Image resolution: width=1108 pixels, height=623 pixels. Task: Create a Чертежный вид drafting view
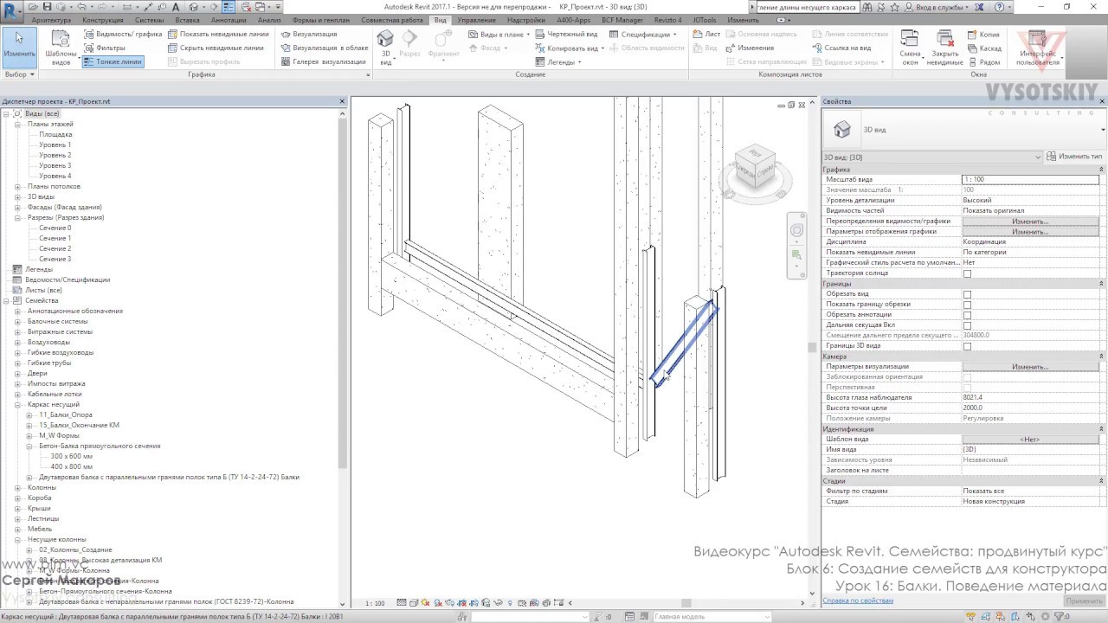pyautogui.click(x=566, y=35)
